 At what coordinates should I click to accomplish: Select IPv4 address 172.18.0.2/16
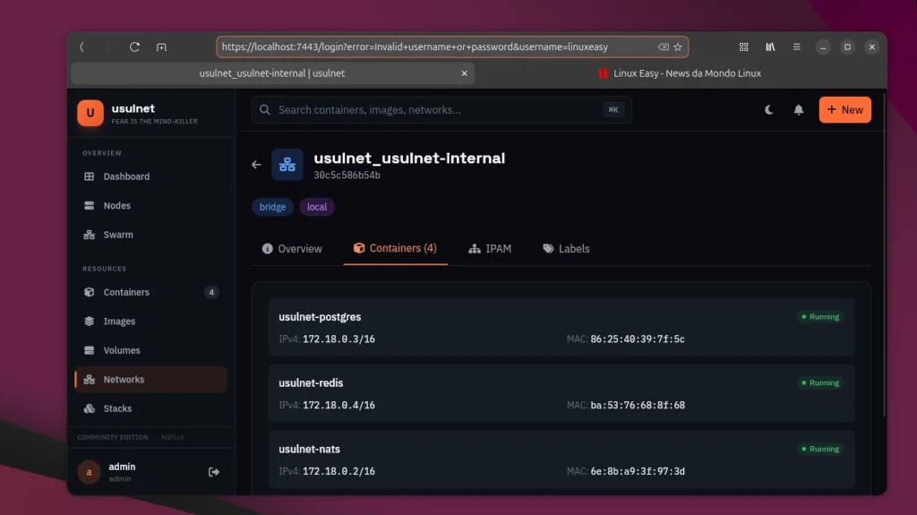(x=339, y=471)
